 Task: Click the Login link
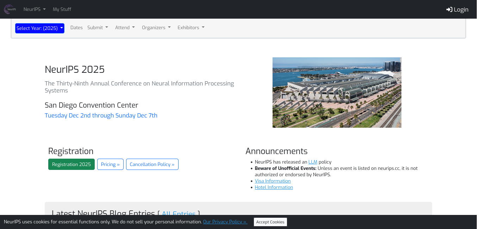[457, 9]
